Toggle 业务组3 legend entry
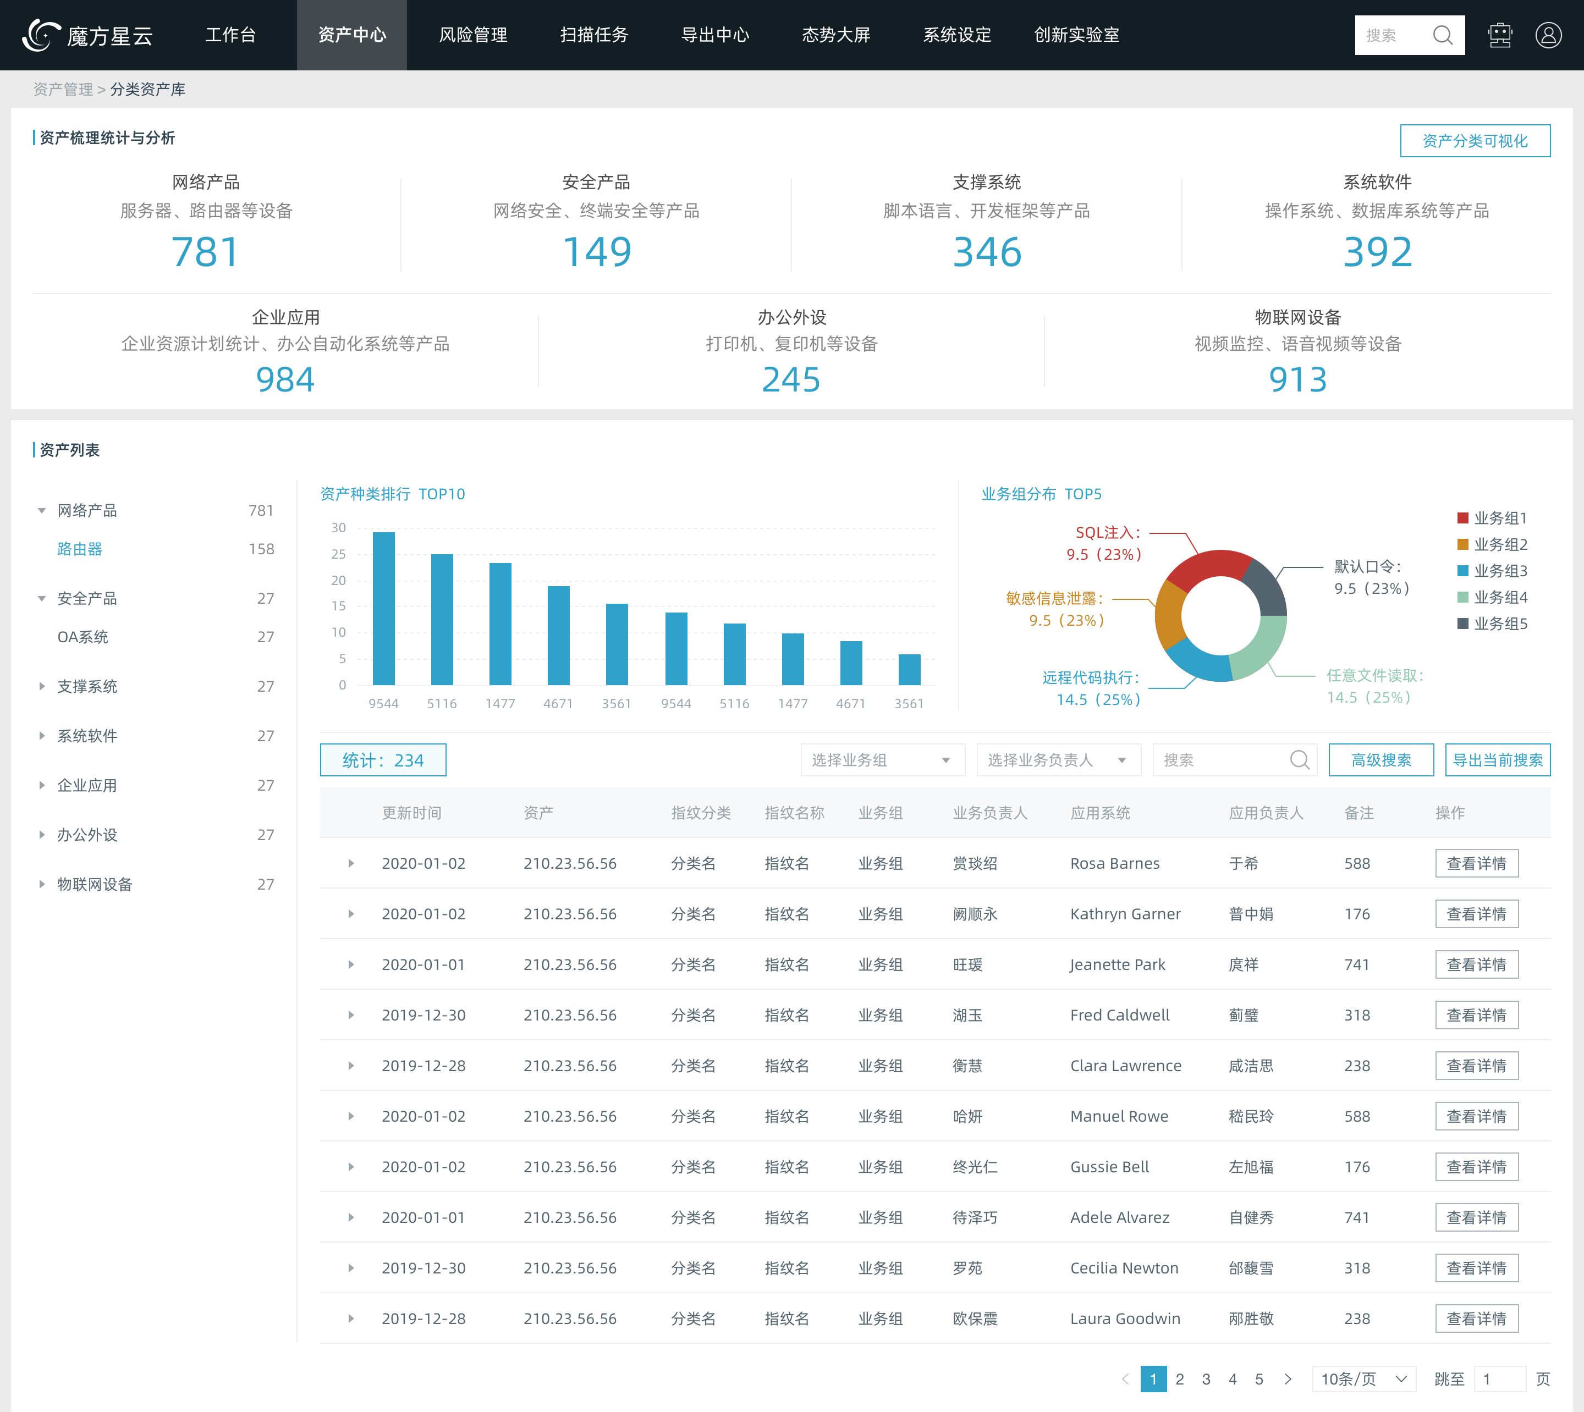 (1491, 571)
